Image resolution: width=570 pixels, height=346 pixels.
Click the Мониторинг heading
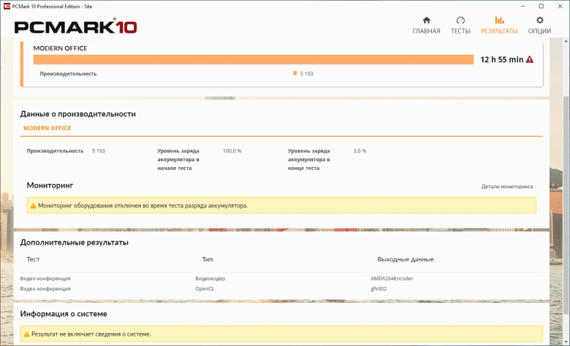click(x=50, y=185)
